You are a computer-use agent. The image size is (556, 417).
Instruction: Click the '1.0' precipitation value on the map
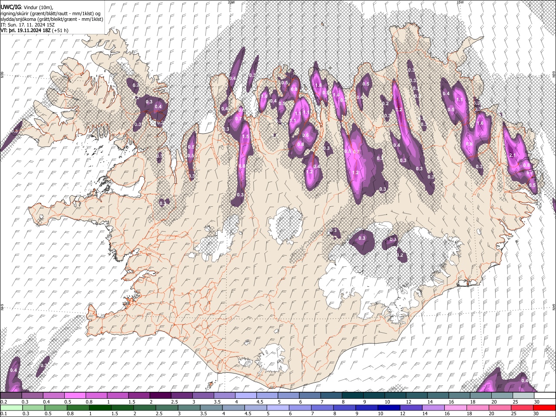click(x=265, y=96)
